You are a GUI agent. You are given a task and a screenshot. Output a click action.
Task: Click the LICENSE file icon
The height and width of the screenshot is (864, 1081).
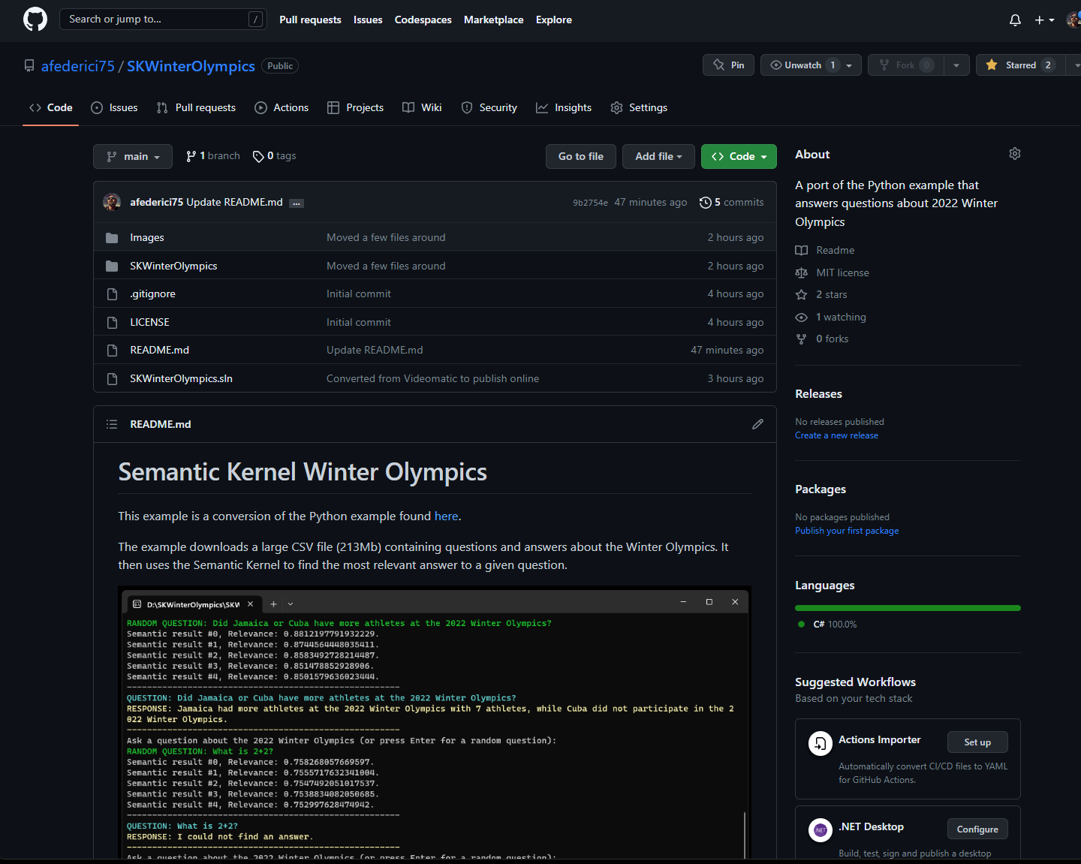tap(112, 323)
